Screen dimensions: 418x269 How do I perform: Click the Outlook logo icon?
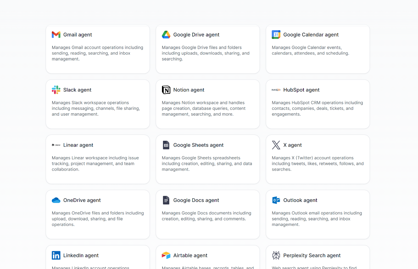click(x=276, y=201)
